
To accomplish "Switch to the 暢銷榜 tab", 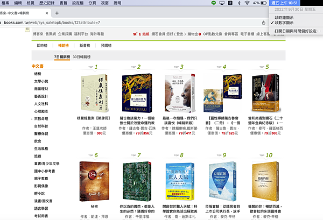I will pos(64,46).
